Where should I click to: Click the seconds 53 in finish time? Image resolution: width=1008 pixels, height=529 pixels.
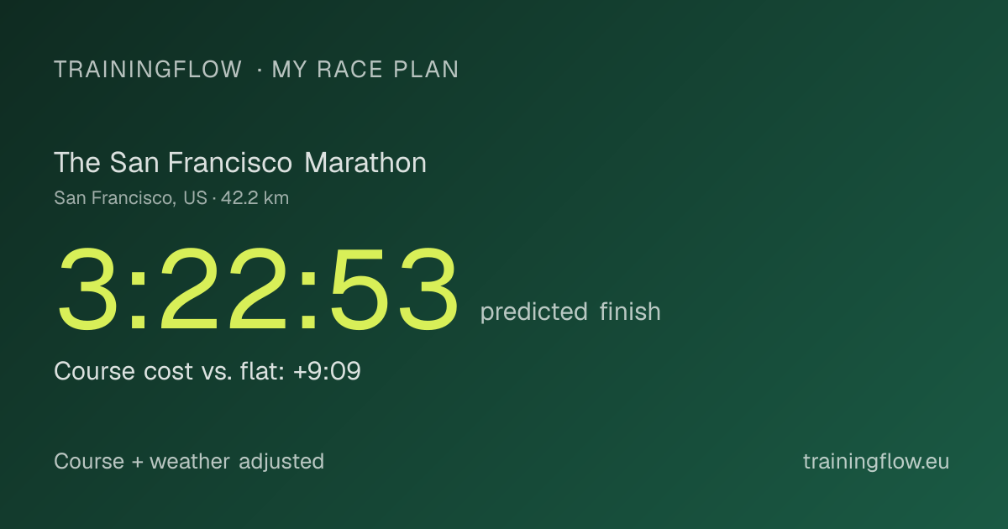tap(394, 290)
